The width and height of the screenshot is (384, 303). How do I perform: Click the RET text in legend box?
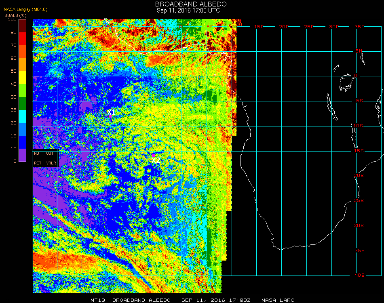coord(38,163)
